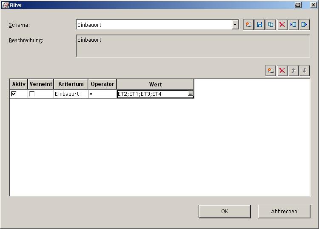Click the Filter dialog title bar icon

coord(5,5)
